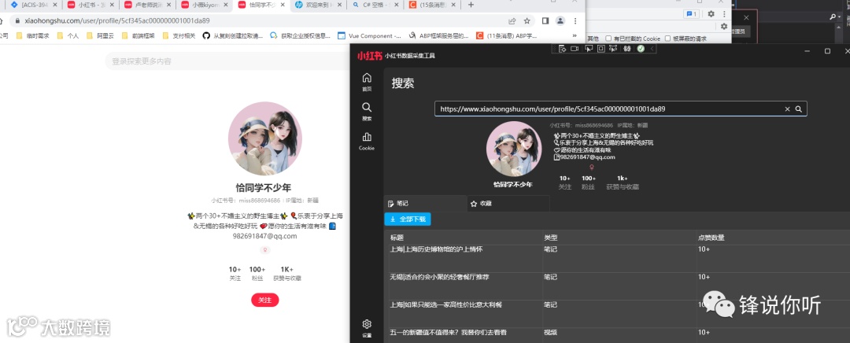Viewport: 850px width, 343px height.
Task: Open the 个人 bookmark folder
Action: pyautogui.click(x=68, y=36)
